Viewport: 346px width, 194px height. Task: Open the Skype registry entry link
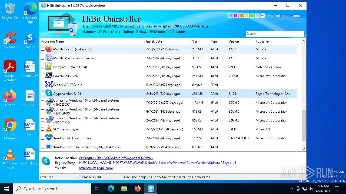(x=158, y=163)
